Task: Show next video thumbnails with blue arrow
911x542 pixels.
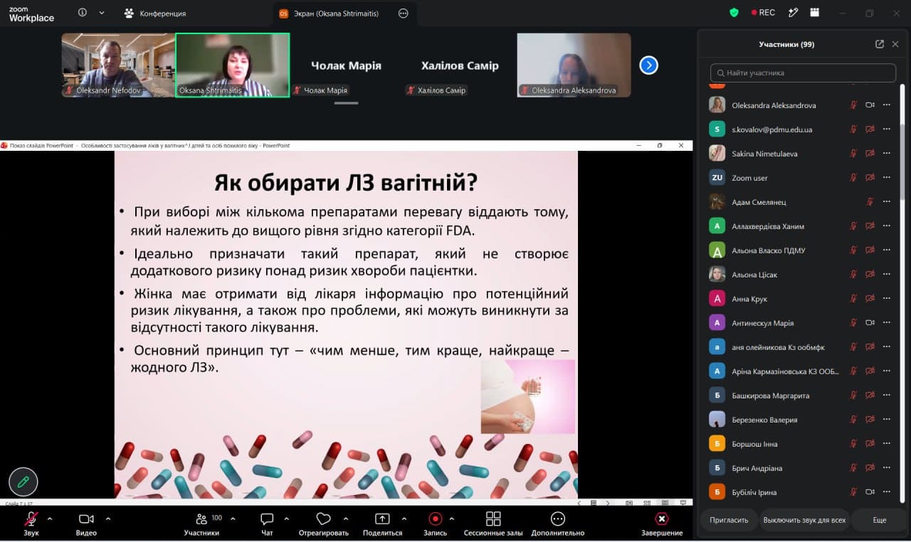Action: 648,65
